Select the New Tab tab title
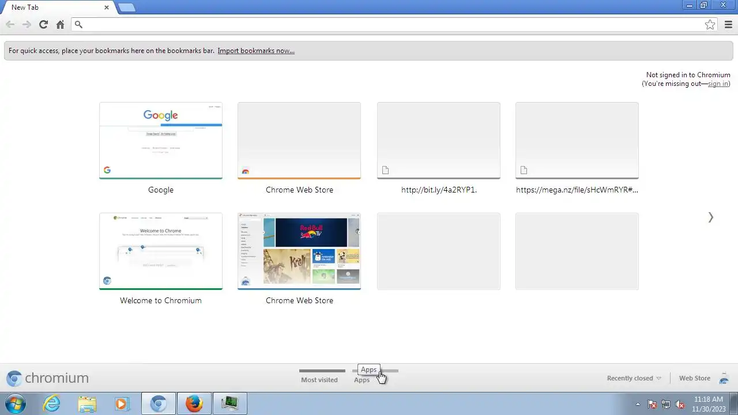 (x=25, y=7)
